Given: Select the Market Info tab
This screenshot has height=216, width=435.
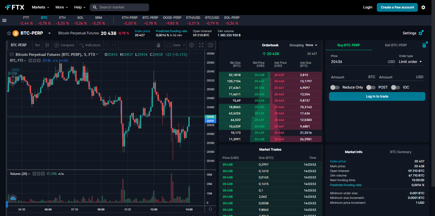Looking at the screenshot, I should (x=354, y=152).
